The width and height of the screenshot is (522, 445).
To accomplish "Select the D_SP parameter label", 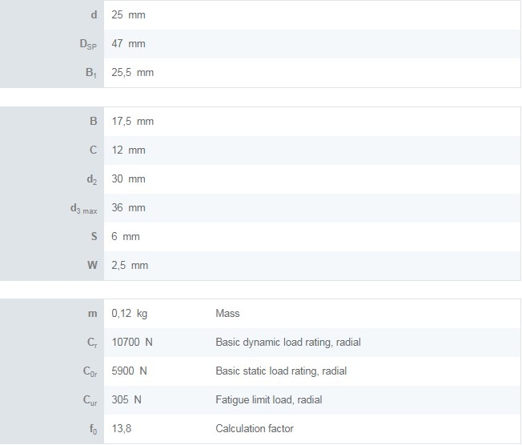I will 88,44.
